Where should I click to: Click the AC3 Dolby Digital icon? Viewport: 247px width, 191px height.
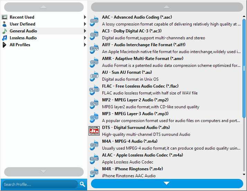point(94,34)
